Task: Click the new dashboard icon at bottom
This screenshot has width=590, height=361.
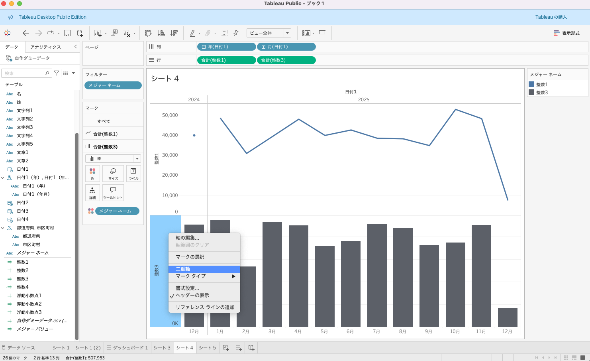Action: pyautogui.click(x=239, y=348)
